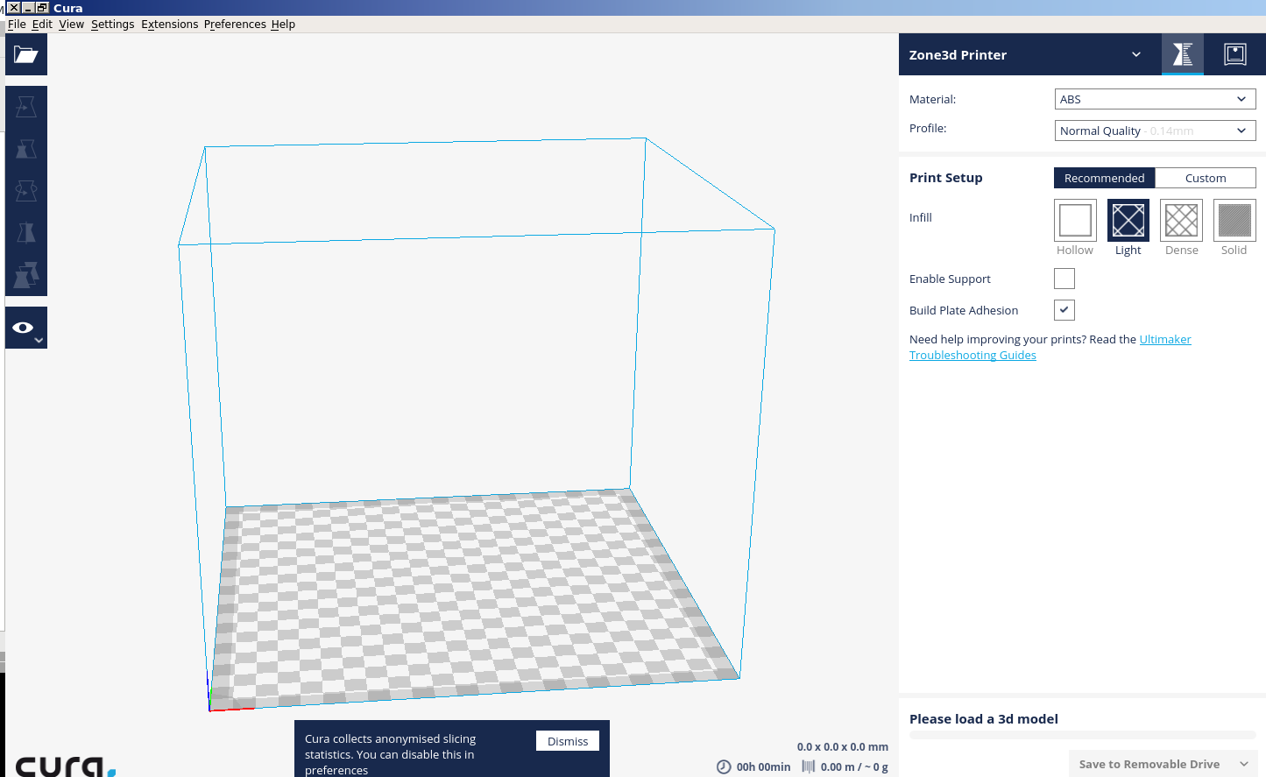Choose Light infill option

coord(1128,220)
